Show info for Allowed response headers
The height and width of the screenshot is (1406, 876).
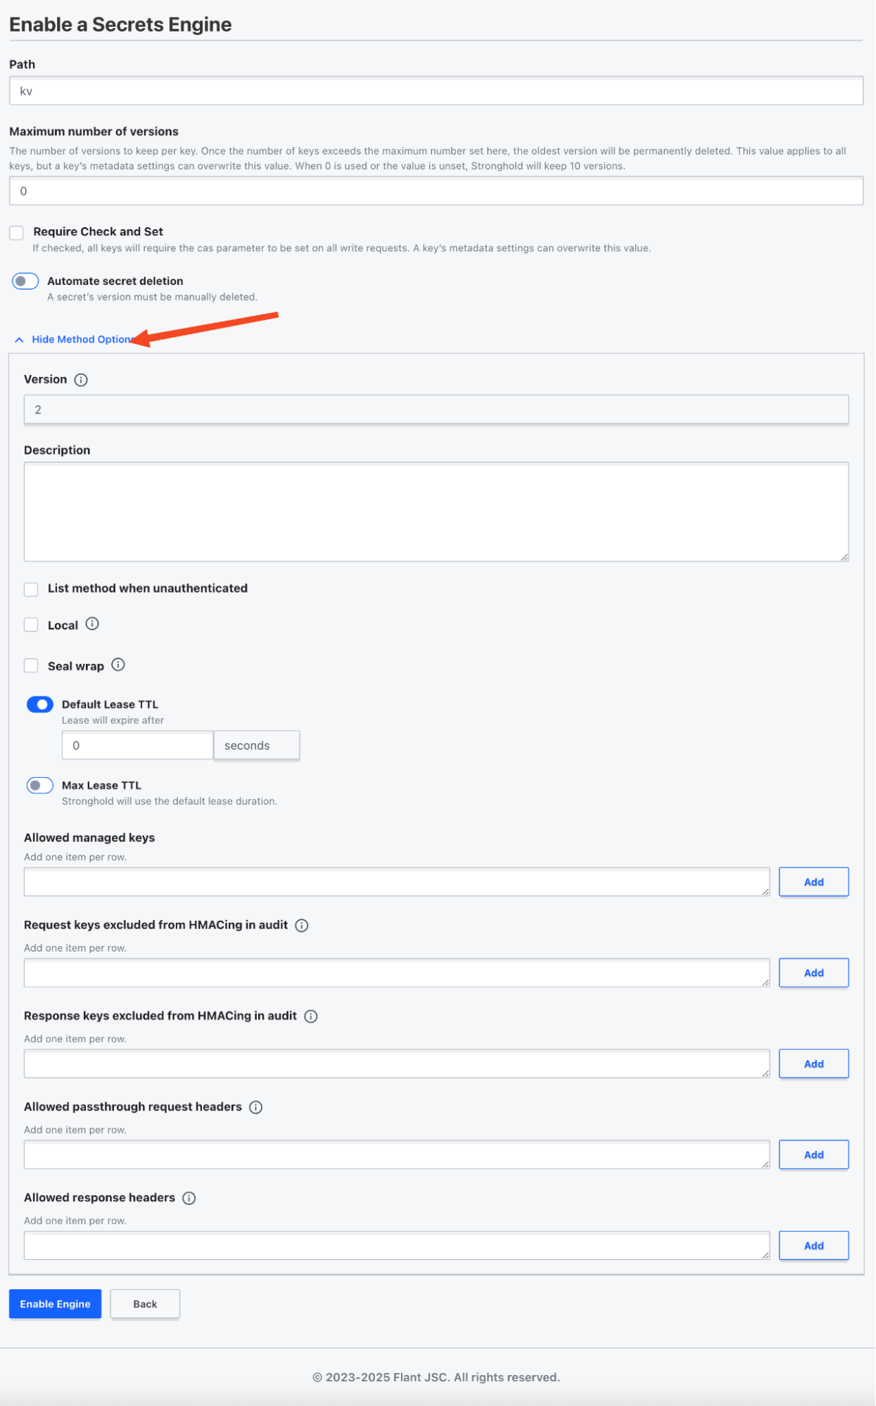click(189, 1198)
